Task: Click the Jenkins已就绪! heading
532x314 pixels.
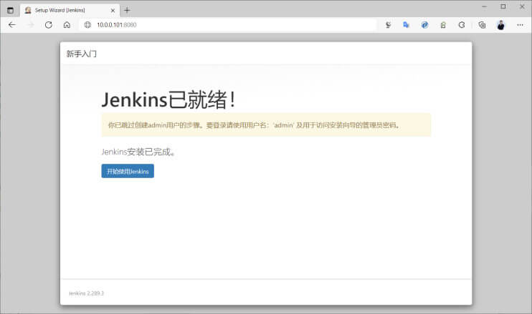Action: (x=168, y=100)
